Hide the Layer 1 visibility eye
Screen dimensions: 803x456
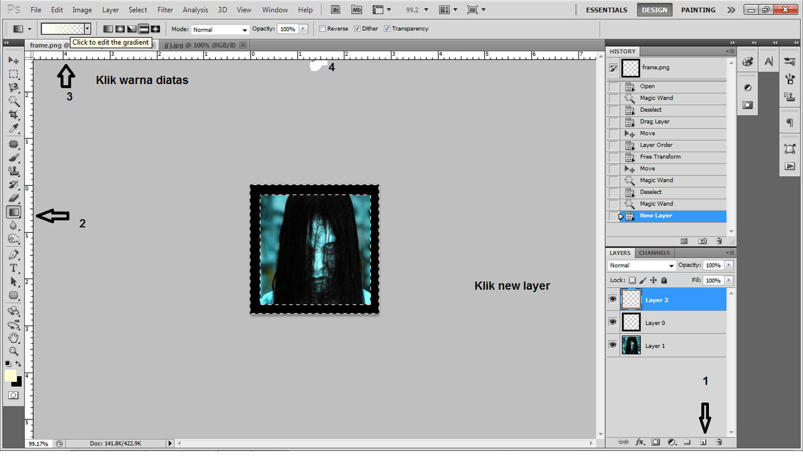click(613, 345)
